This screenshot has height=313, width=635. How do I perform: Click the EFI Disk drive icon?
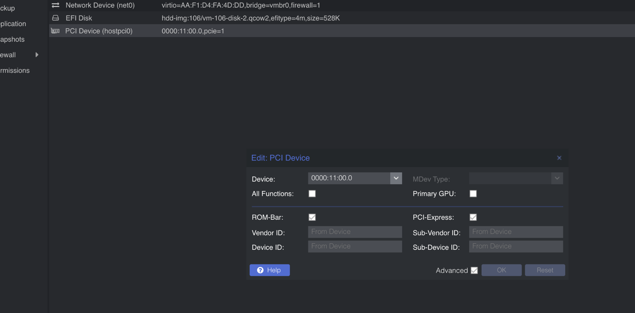56,18
